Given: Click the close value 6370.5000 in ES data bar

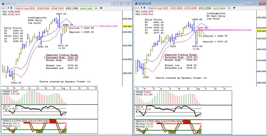Looking at the screenshot, I should point(219,8).
